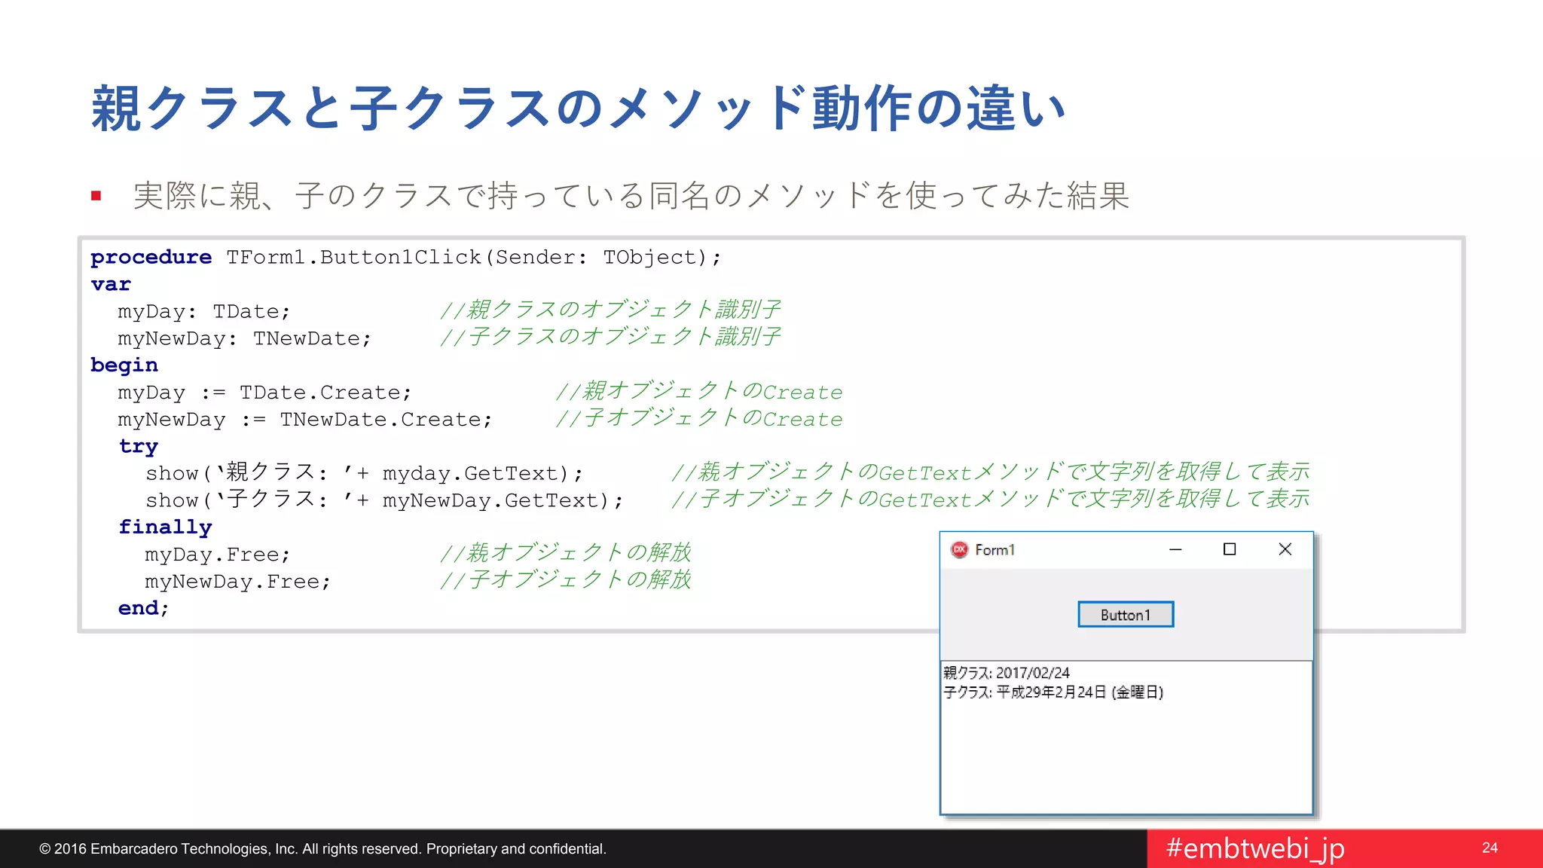
Task: Click the 'try' keyword in code
Action: 139,446
